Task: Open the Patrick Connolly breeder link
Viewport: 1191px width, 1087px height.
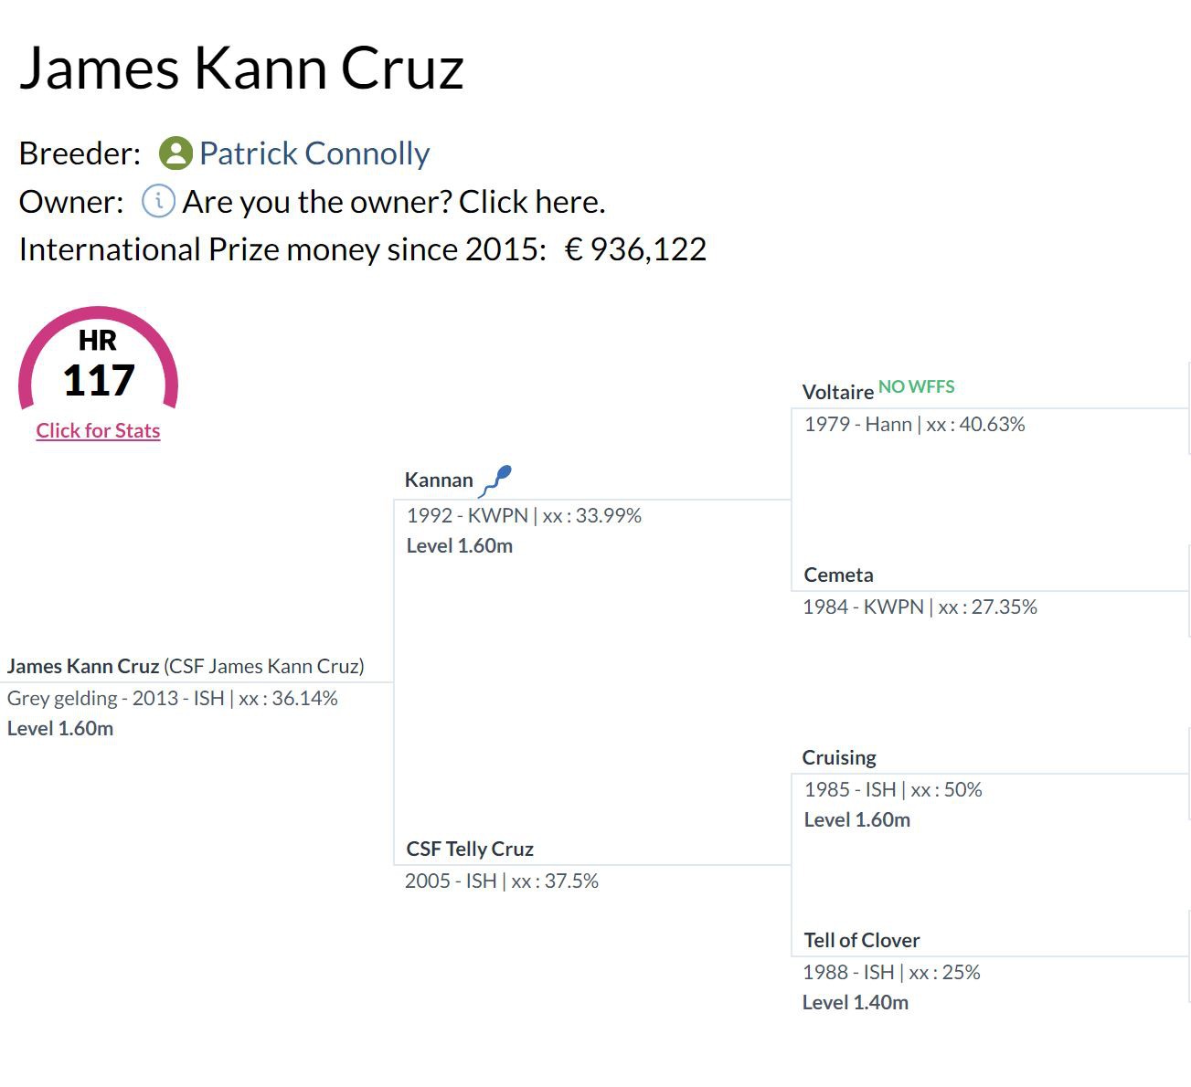Action: 314,153
